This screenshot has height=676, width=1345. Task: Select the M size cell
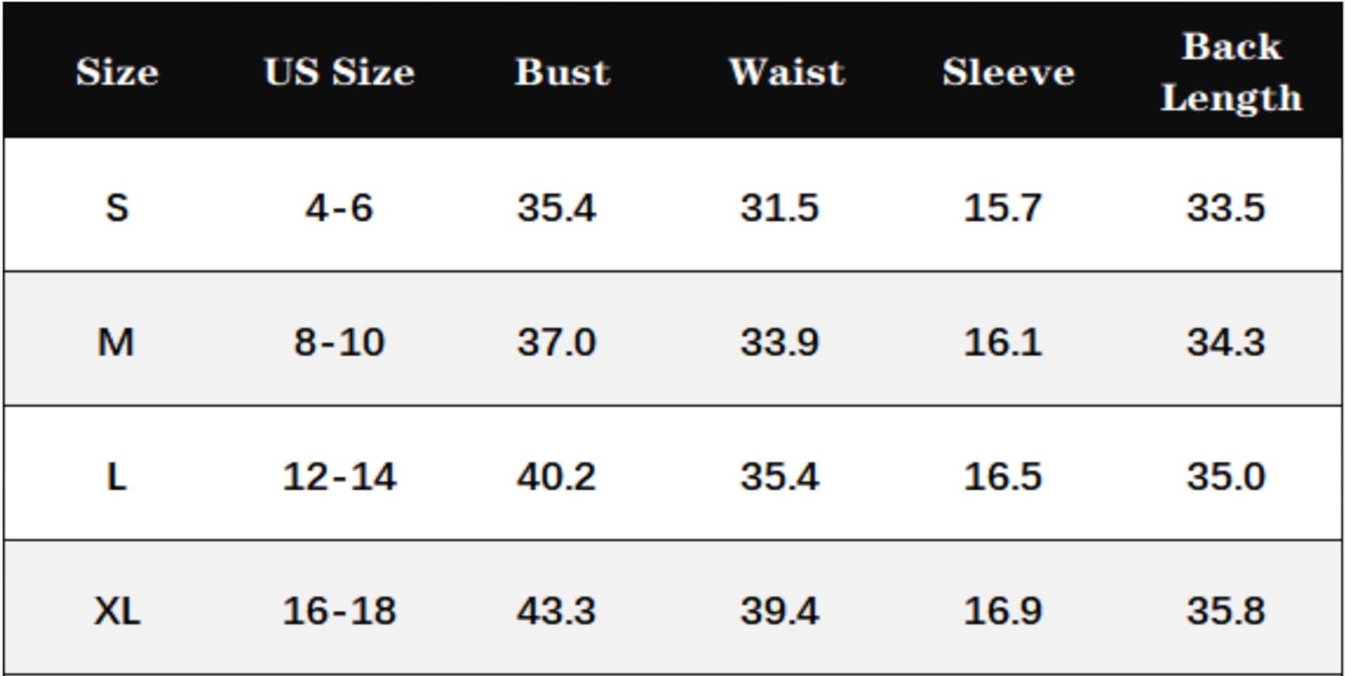point(116,342)
